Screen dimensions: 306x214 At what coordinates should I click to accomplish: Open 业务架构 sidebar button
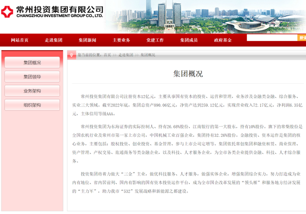click(32, 91)
